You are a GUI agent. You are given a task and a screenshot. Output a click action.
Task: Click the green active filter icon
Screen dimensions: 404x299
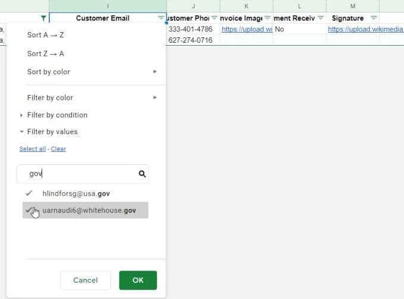pos(43,18)
